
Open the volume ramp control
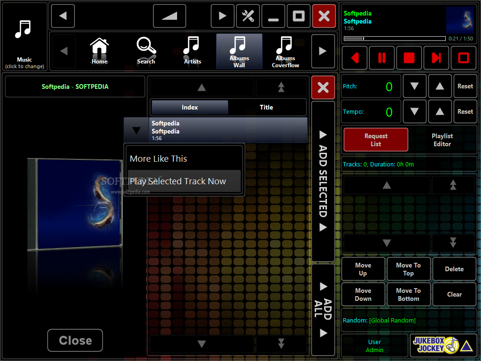pos(169,16)
